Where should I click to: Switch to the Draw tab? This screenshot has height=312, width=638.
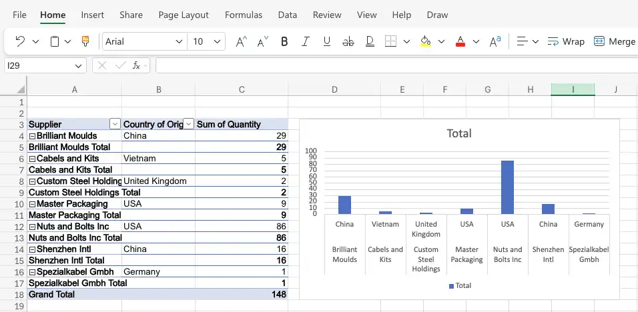pos(437,15)
